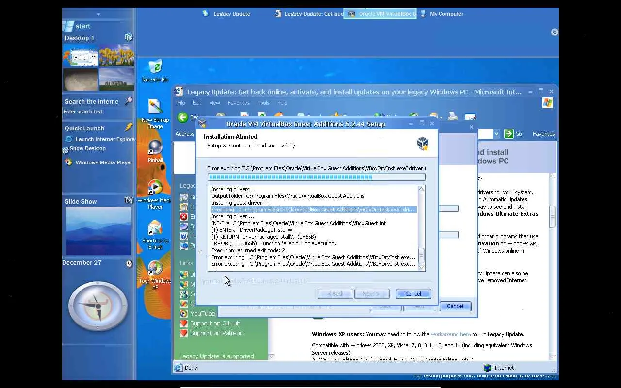Click the web page vertical scrollbar thumb
This screenshot has width=621, height=388.
pyautogui.click(x=552, y=216)
